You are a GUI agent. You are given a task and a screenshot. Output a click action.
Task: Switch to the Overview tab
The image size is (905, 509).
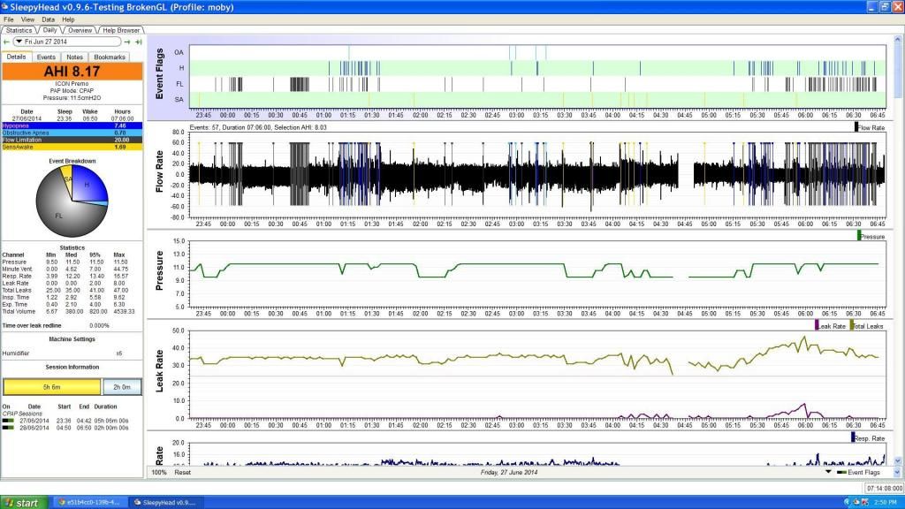point(80,30)
